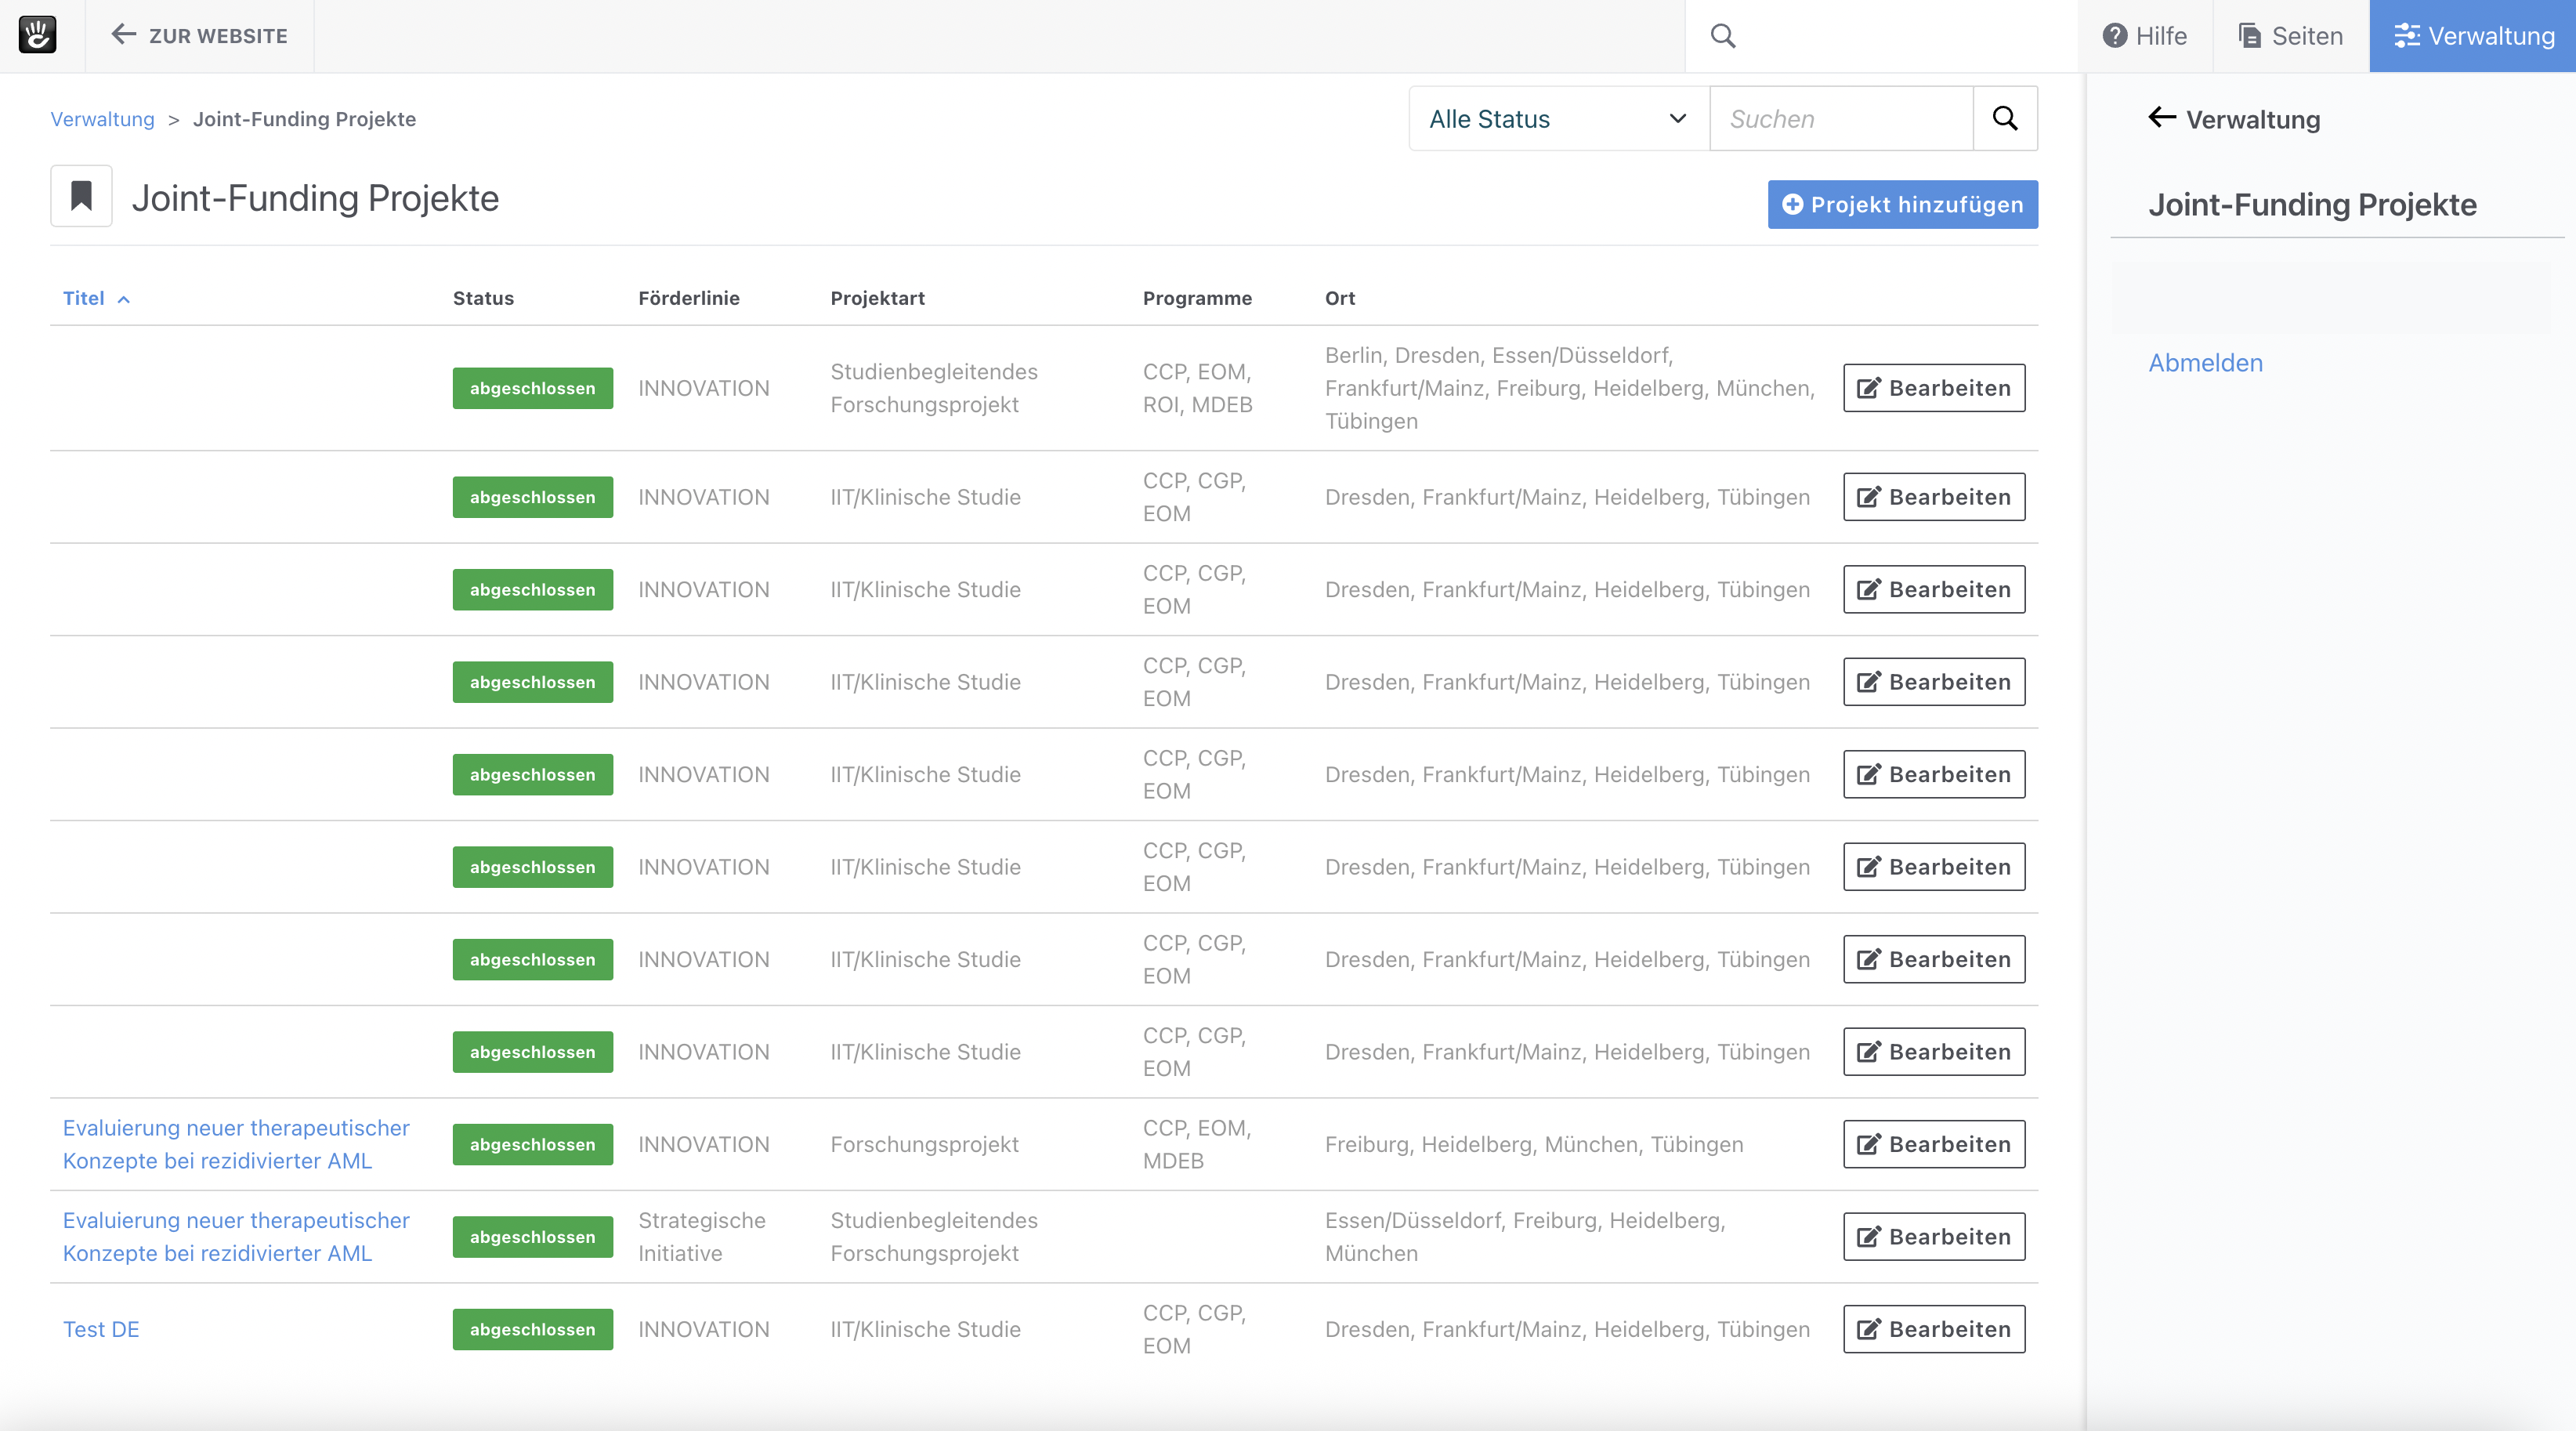Viewport: 2576px width, 1431px height.
Task: Click the abgeschlossen badge in Test DE row
Action: pos(532,1329)
